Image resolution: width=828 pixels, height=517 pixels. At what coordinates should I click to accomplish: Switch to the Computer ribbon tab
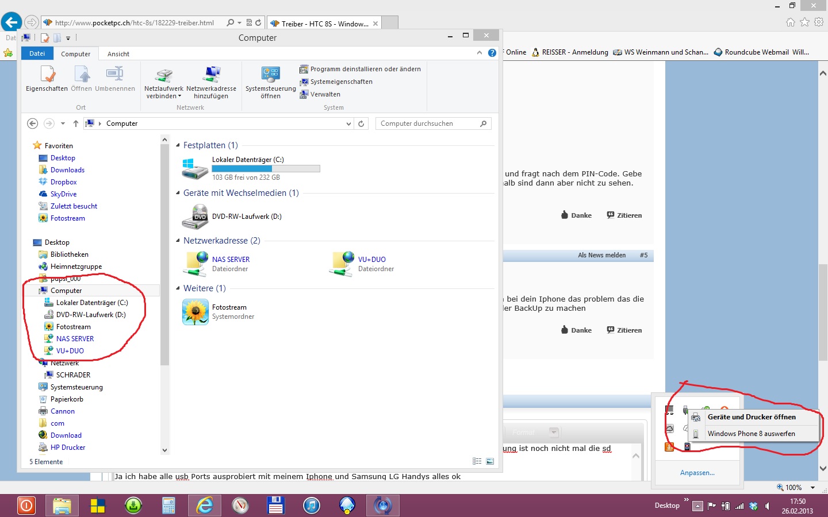point(76,54)
